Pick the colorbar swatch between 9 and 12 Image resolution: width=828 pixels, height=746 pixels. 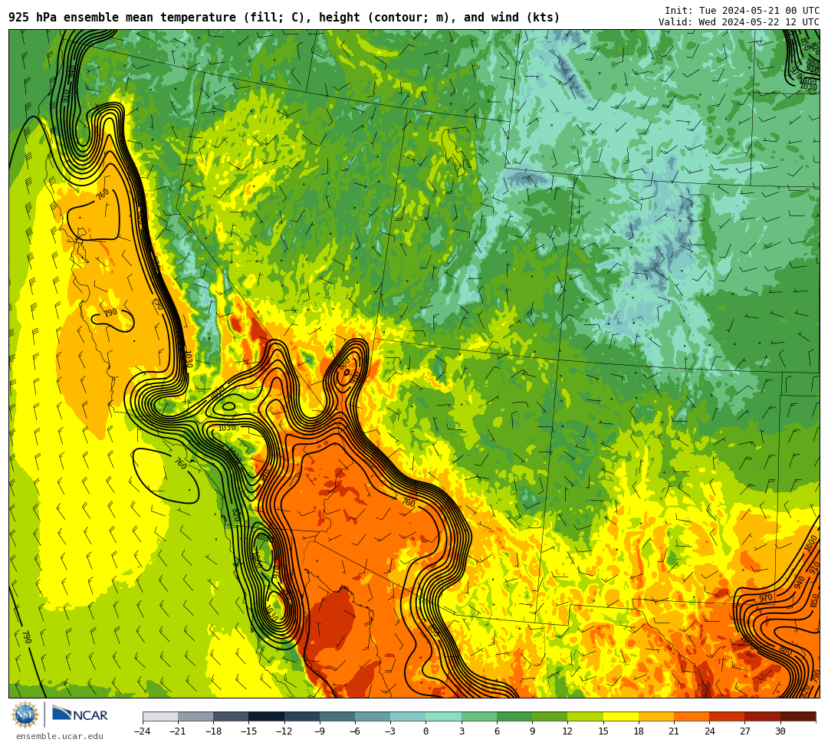coord(550,716)
